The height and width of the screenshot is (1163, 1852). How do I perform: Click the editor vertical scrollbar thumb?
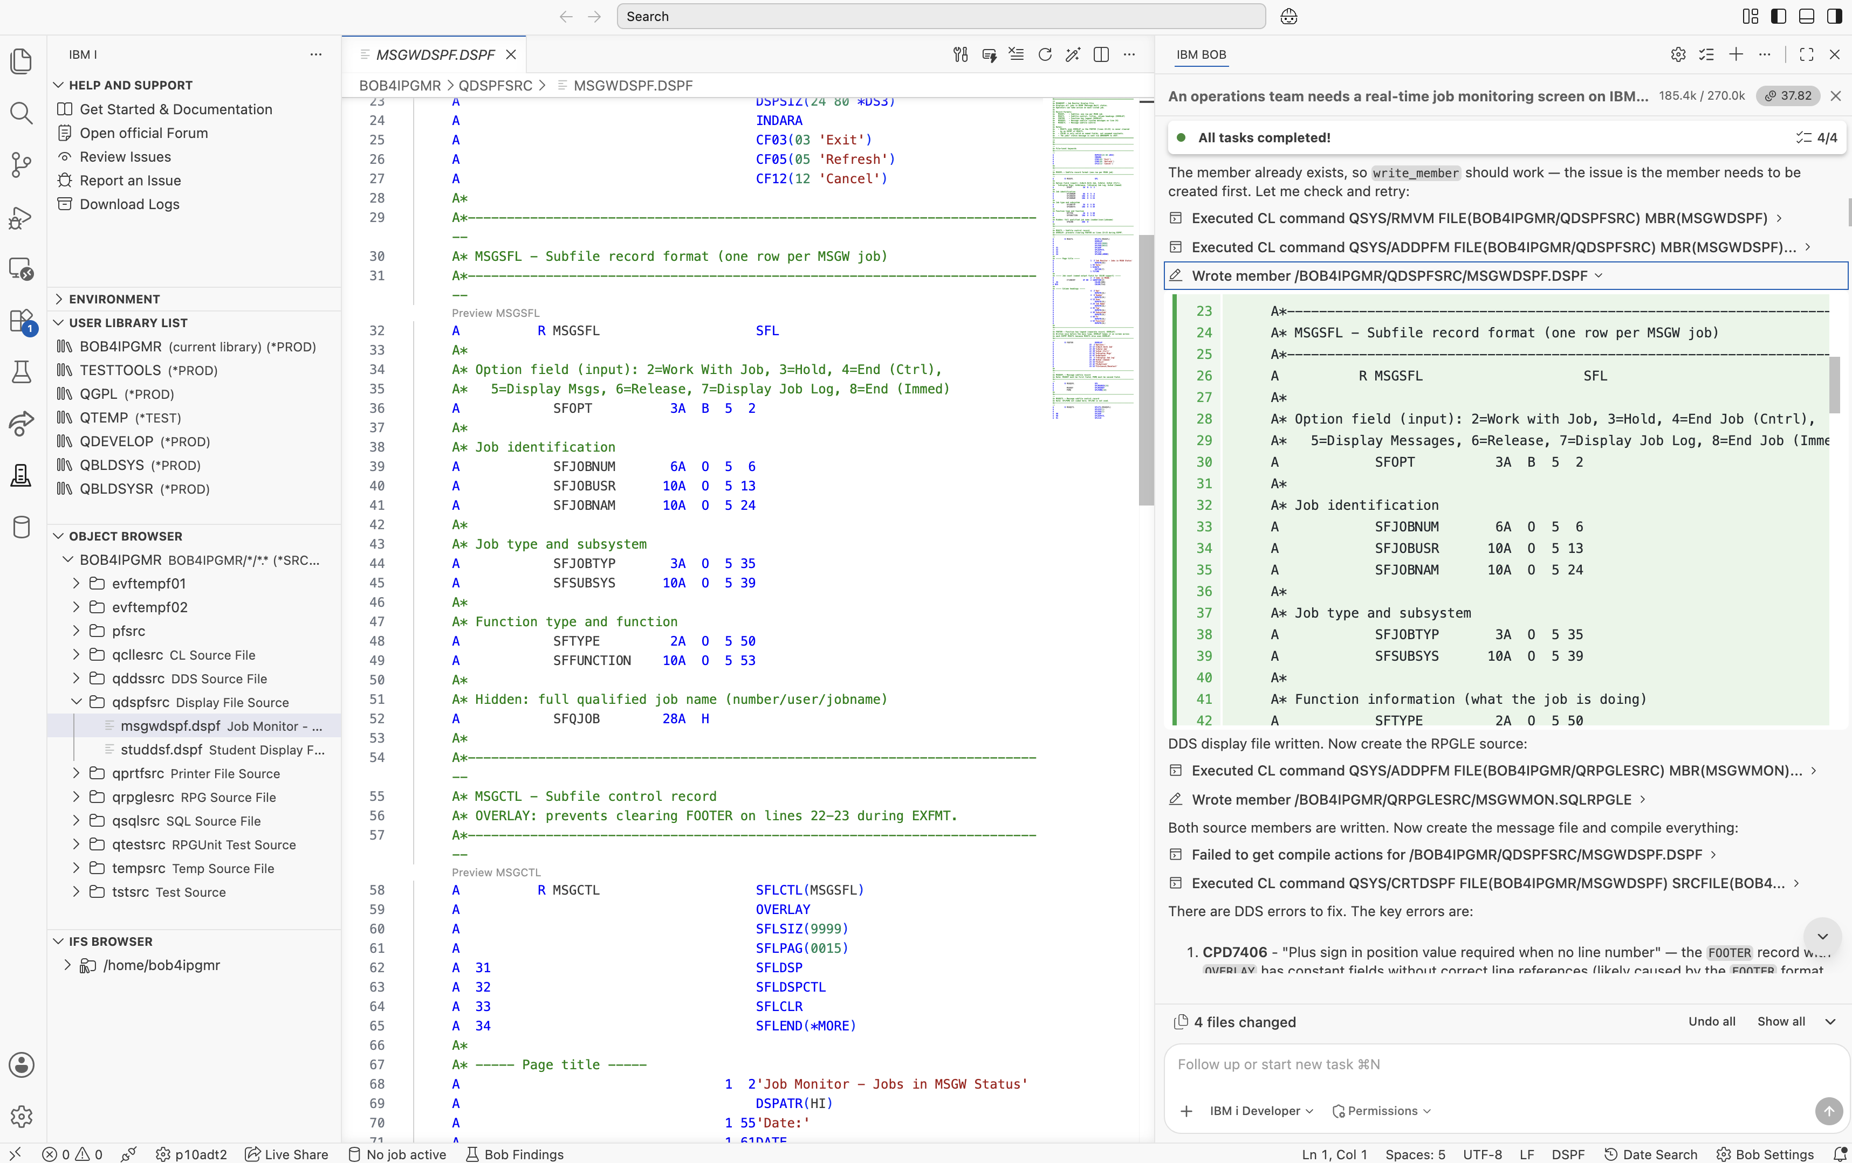point(1146,370)
